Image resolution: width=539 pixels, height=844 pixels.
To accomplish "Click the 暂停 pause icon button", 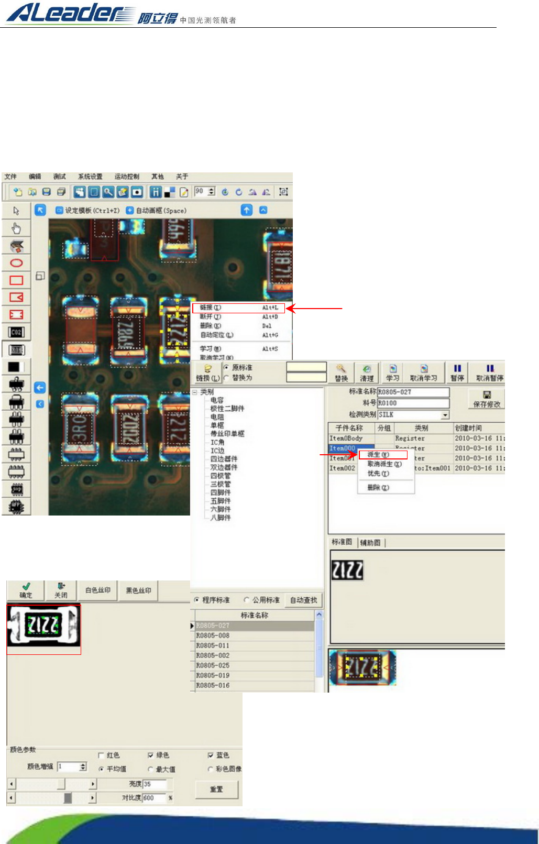I will pyautogui.click(x=457, y=373).
